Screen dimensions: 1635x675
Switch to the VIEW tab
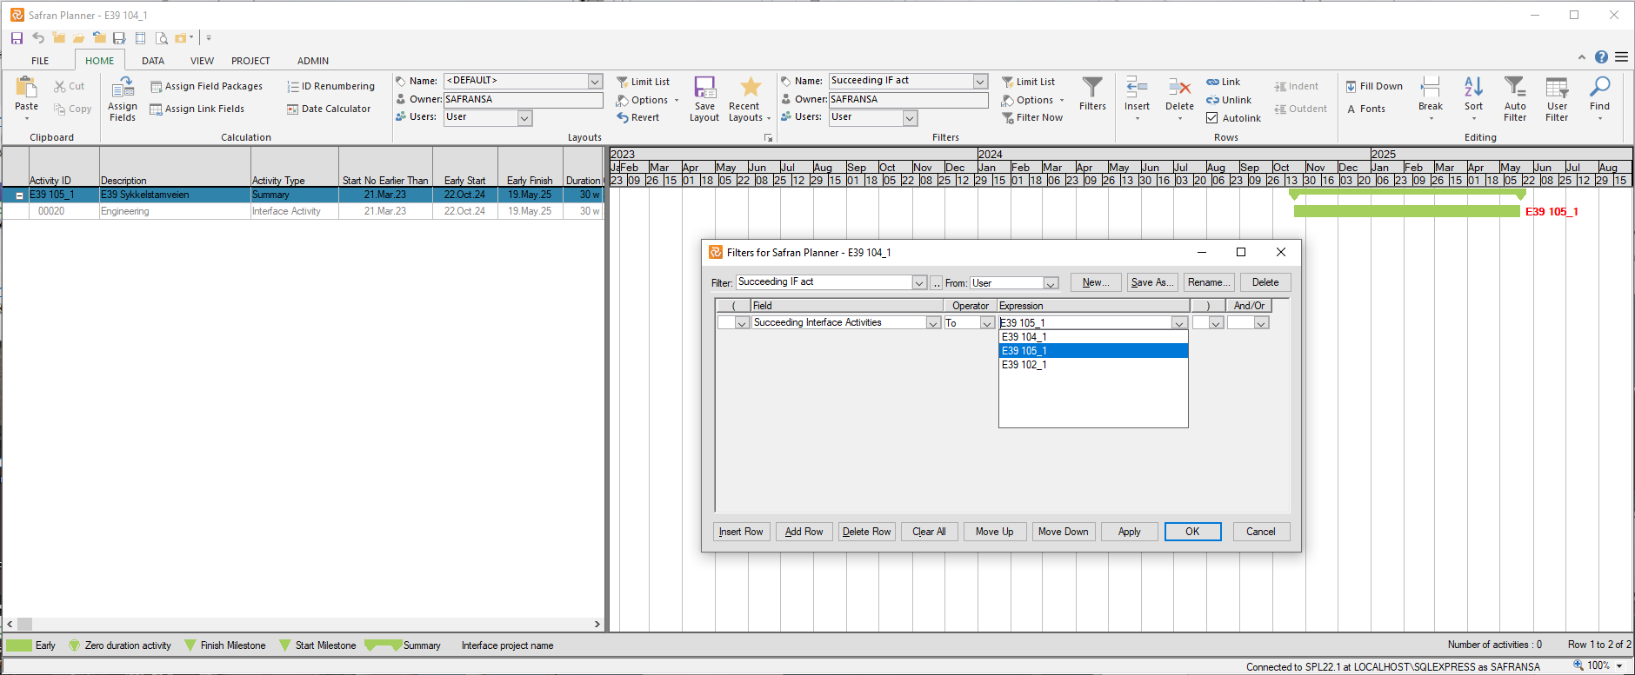(202, 61)
